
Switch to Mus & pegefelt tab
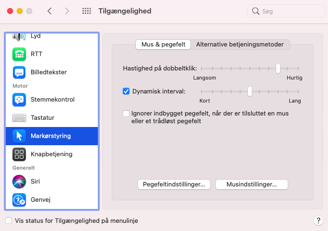coord(163,45)
